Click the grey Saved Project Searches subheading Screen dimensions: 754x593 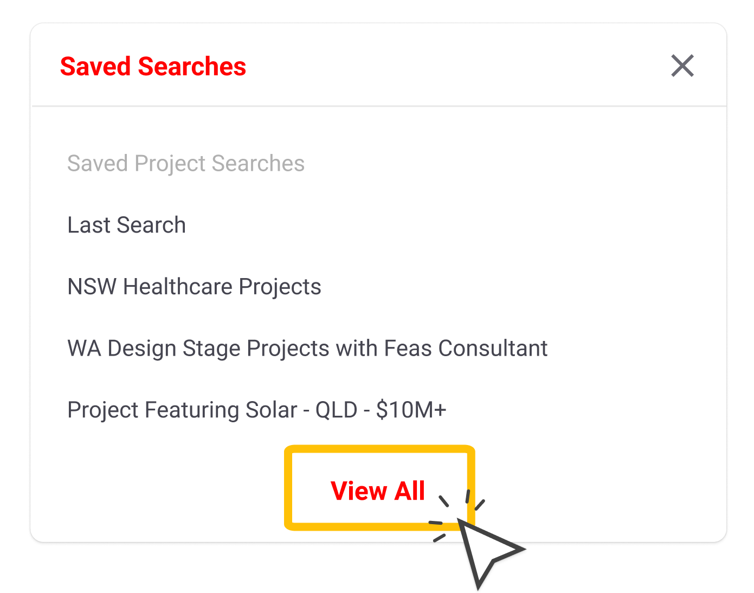point(185,163)
